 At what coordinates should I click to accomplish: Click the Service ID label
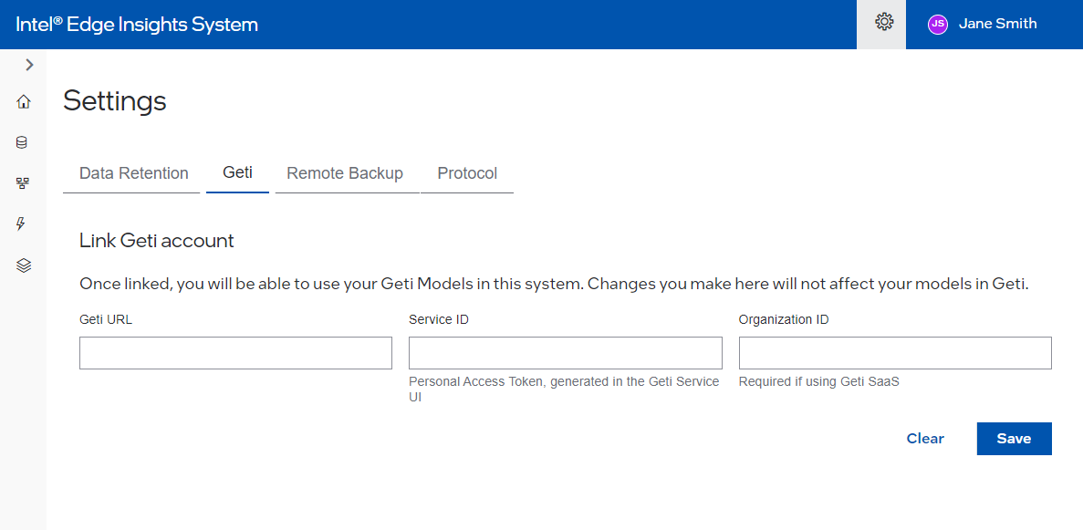(439, 320)
